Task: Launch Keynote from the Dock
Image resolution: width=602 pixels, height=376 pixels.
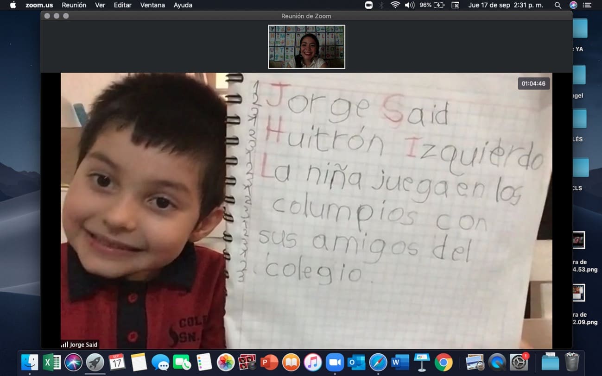Action: (x=422, y=363)
